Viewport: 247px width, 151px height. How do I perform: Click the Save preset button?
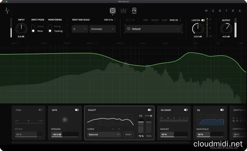tap(164, 20)
